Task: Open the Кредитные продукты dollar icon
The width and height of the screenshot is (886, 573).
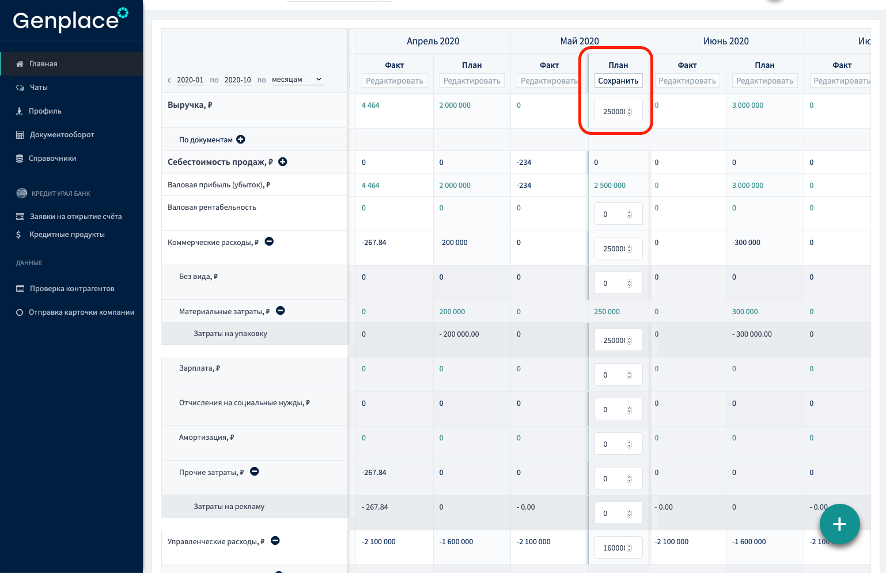Action: [18, 235]
